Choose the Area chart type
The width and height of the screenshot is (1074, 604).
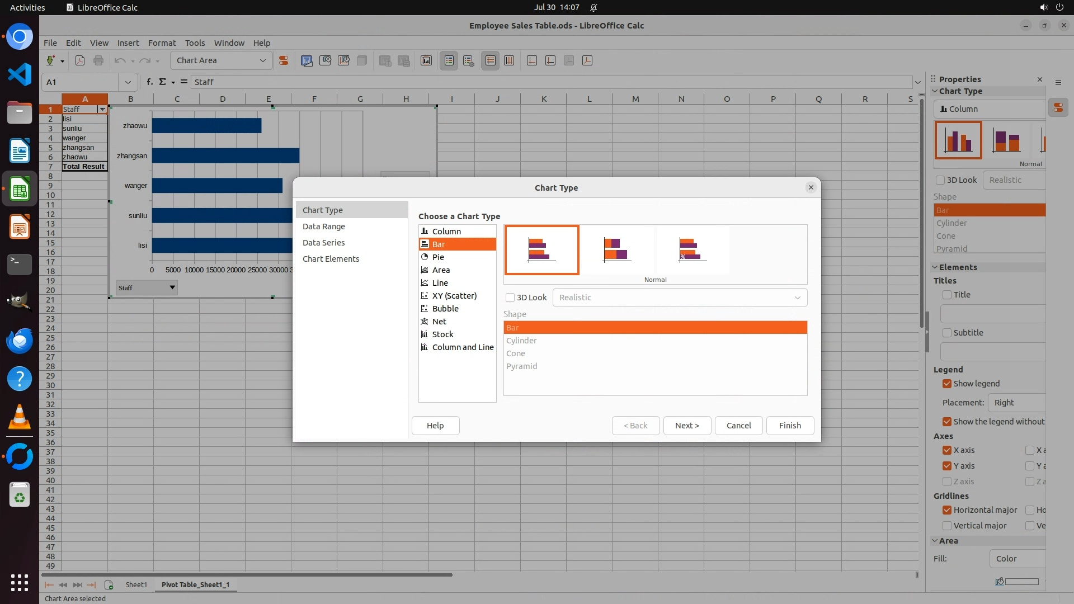(441, 270)
